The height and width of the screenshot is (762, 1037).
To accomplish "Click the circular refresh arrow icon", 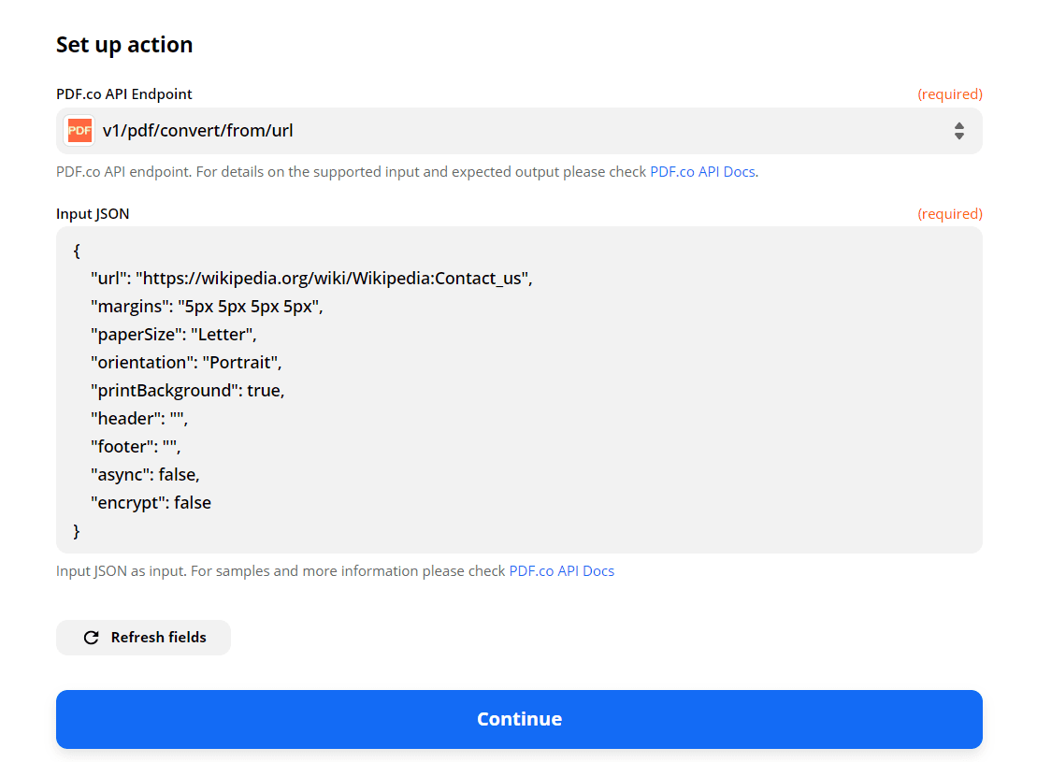I will tap(91, 638).
